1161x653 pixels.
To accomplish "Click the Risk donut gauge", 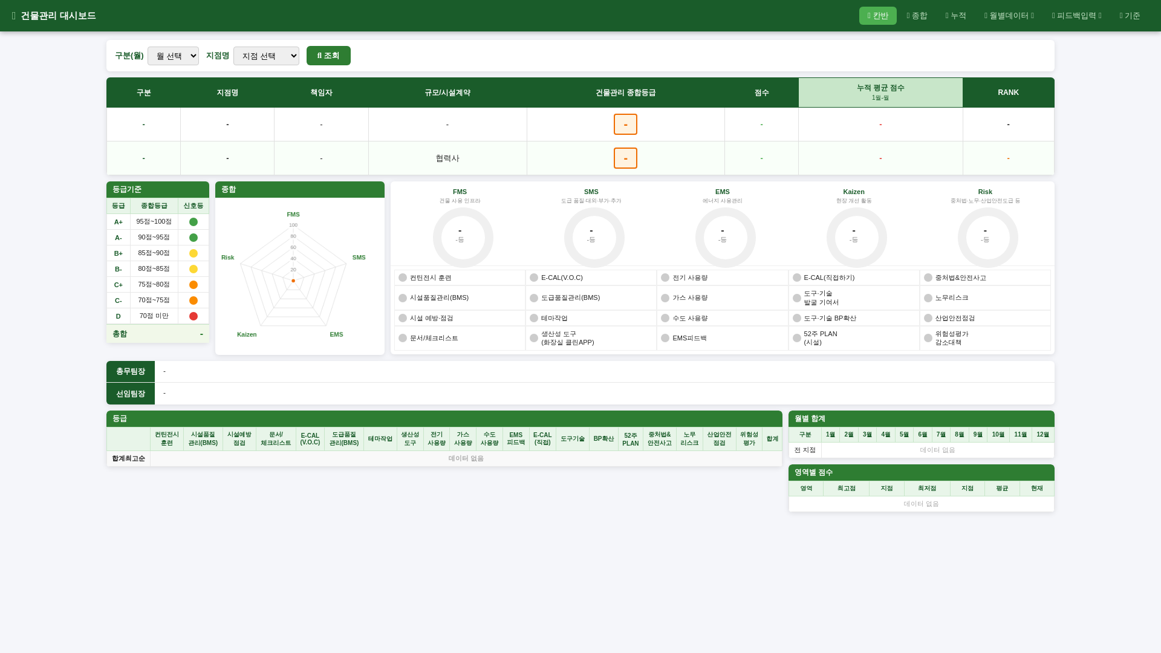I will tap(987, 238).
